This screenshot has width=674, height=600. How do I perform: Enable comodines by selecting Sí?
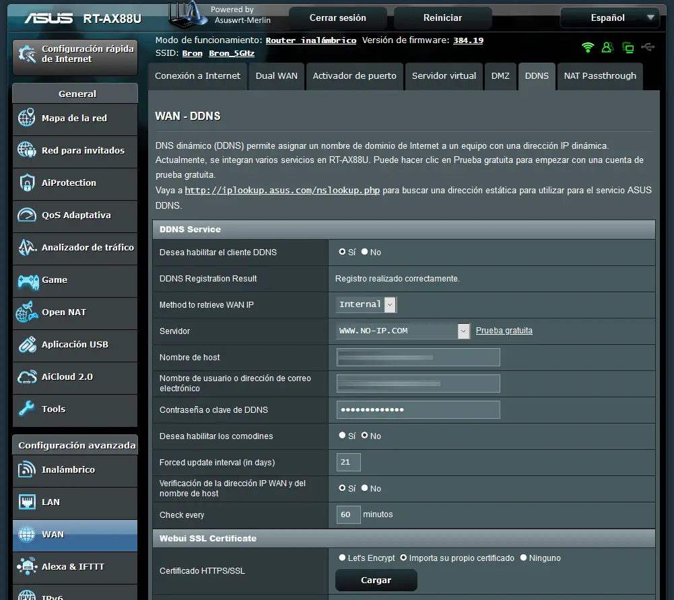343,436
